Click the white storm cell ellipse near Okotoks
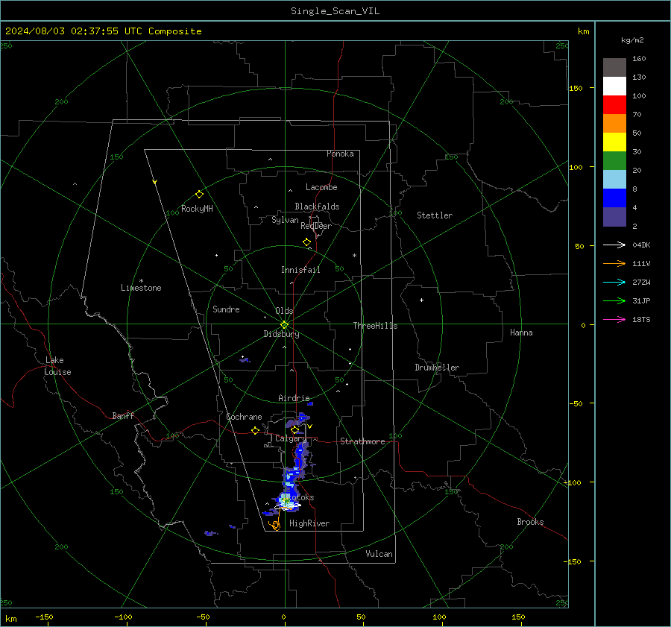The width and height of the screenshot is (671, 627). pyautogui.click(x=288, y=506)
